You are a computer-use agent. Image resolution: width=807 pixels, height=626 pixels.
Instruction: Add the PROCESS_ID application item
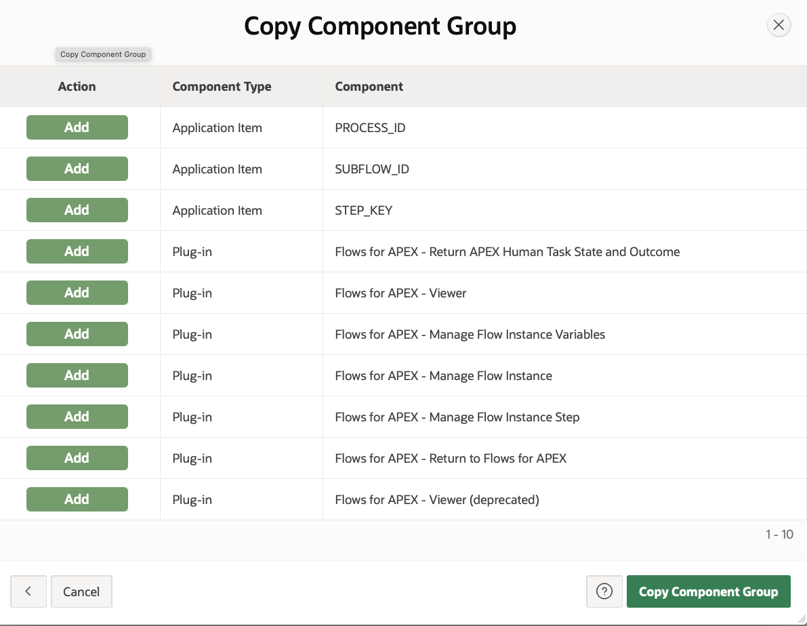(x=77, y=127)
